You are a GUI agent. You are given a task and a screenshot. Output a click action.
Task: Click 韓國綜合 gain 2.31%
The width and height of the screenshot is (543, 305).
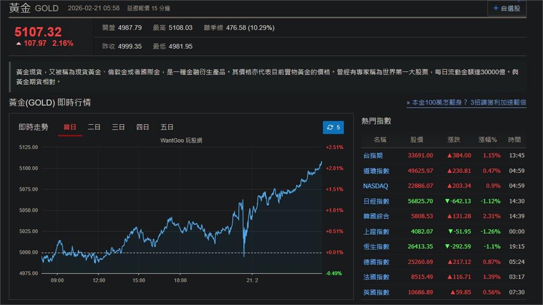[x=492, y=216]
